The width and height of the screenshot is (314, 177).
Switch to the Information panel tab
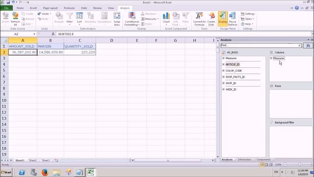244,159
